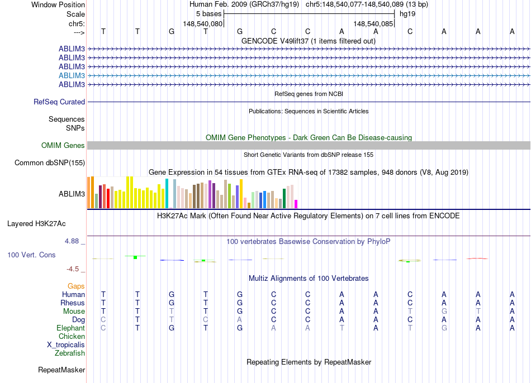Click the magenta last GTEx expression bar
This screenshot has height=383, width=531.
[296, 204]
